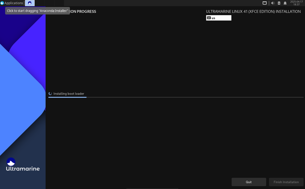
Task: Select the us keyboard layout indicator
Action: 218,18
